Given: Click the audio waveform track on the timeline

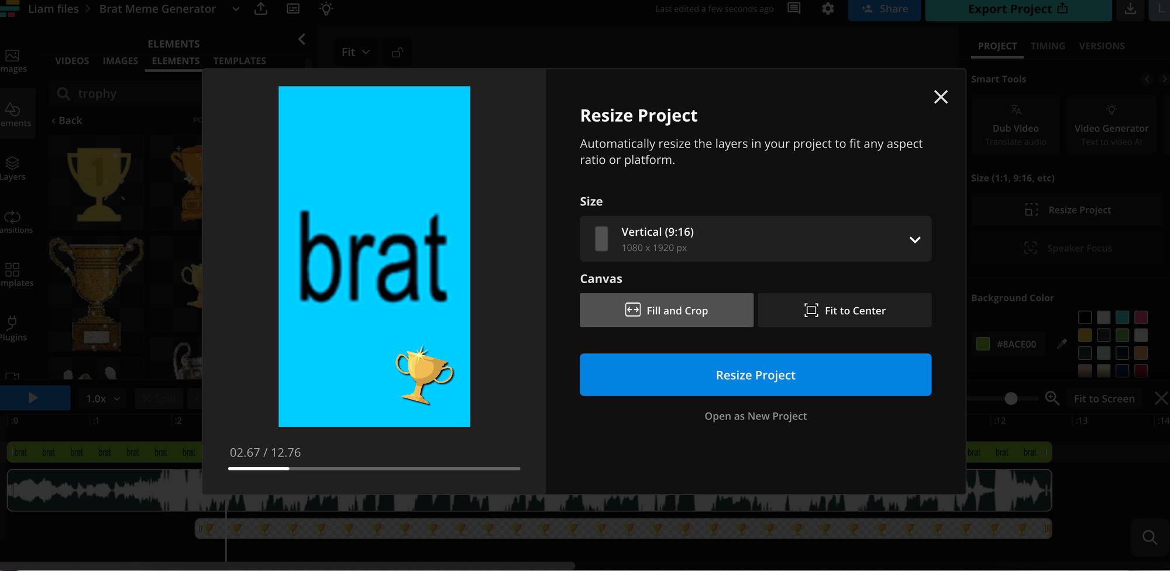Looking at the screenshot, I should tap(529, 490).
